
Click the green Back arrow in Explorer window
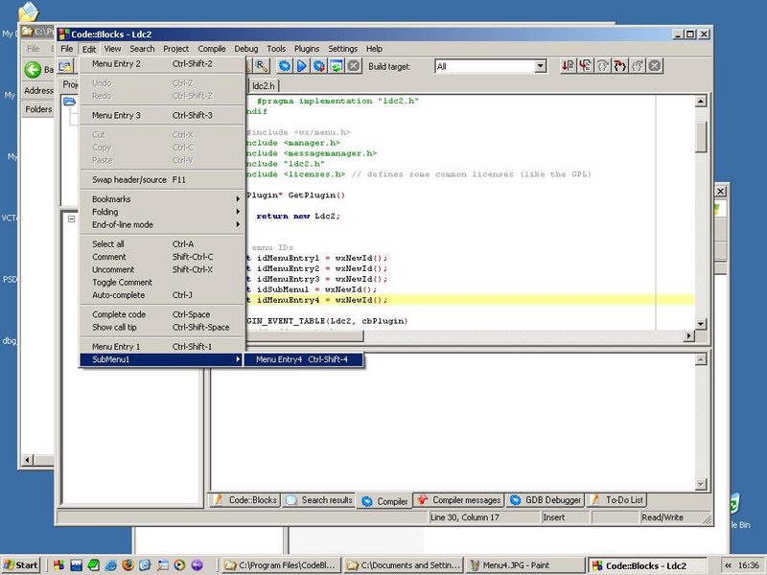pyautogui.click(x=33, y=69)
